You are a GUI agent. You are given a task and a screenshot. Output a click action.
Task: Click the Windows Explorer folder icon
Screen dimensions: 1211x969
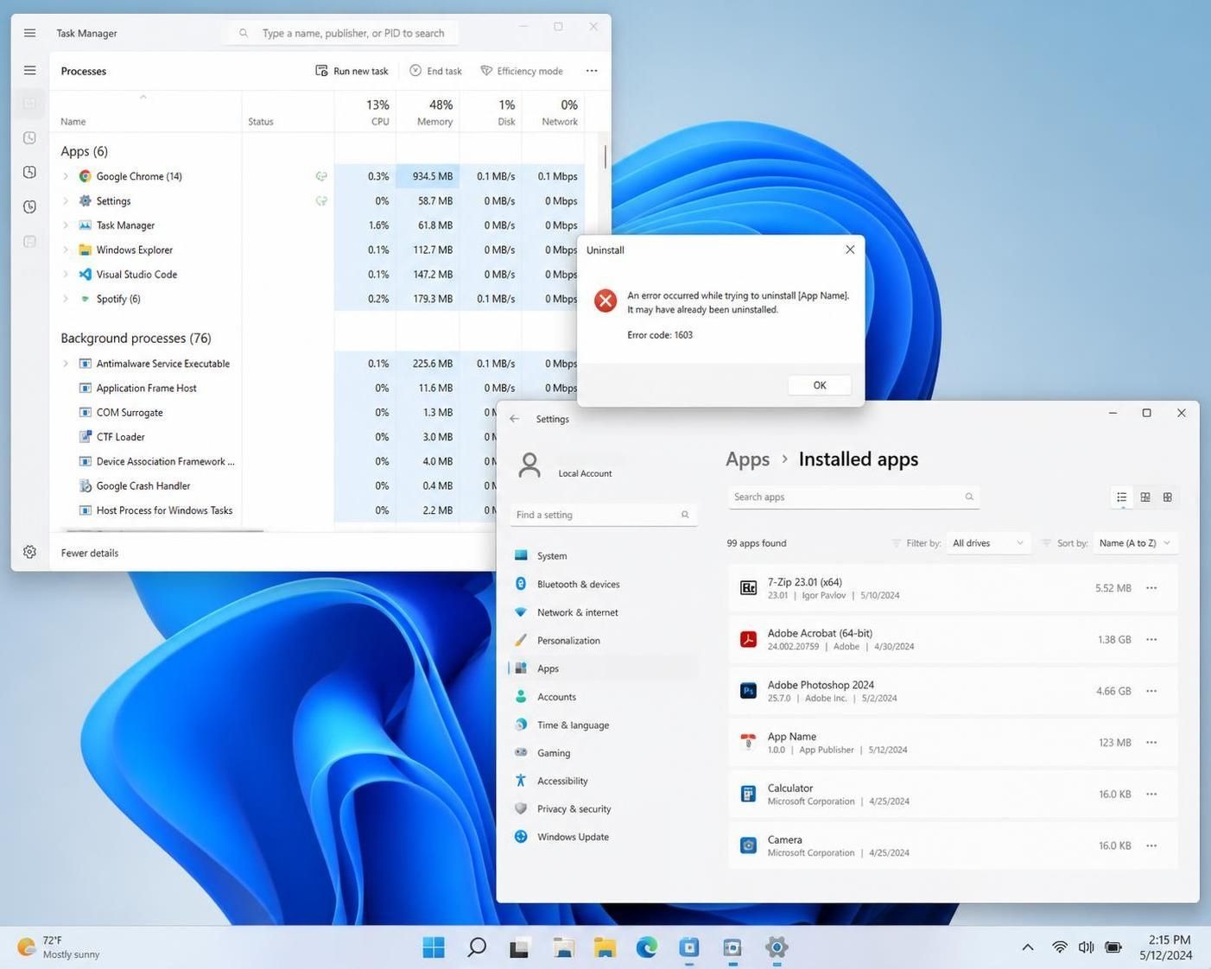pos(85,250)
